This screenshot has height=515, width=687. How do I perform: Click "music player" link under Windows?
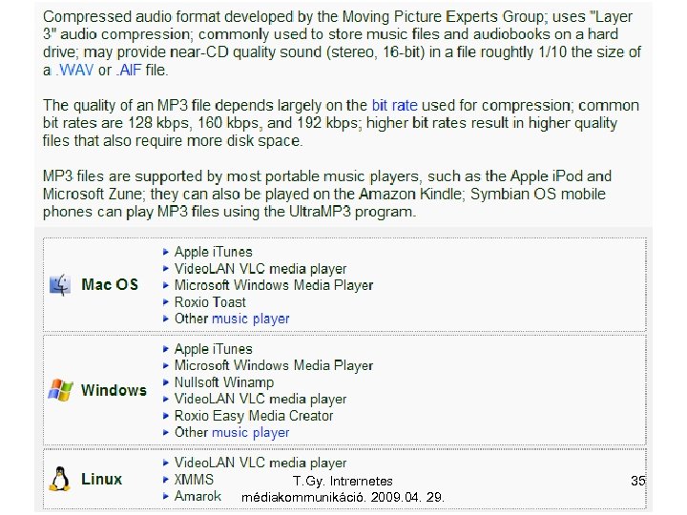pyautogui.click(x=250, y=432)
